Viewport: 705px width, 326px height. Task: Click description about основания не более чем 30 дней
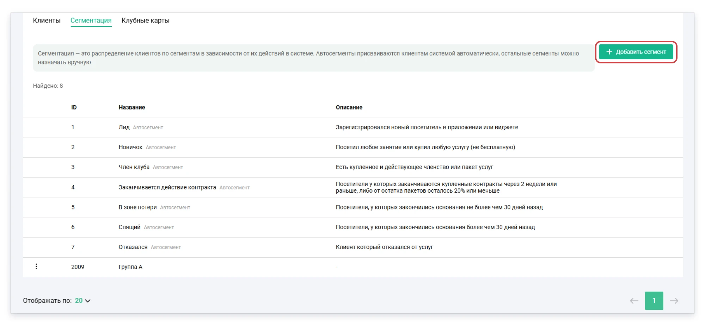(x=439, y=207)
